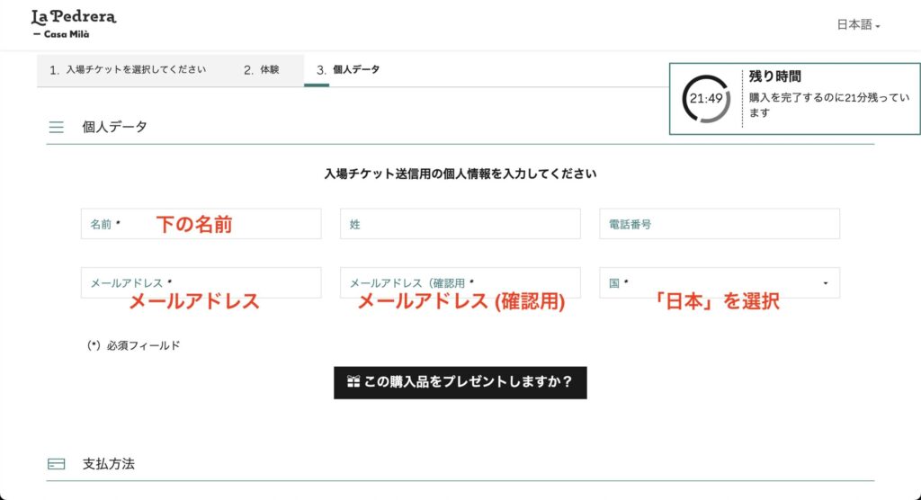
Task: Focus the メールアドレス（確認用） confirmation field
Action: tap(460, 282)
